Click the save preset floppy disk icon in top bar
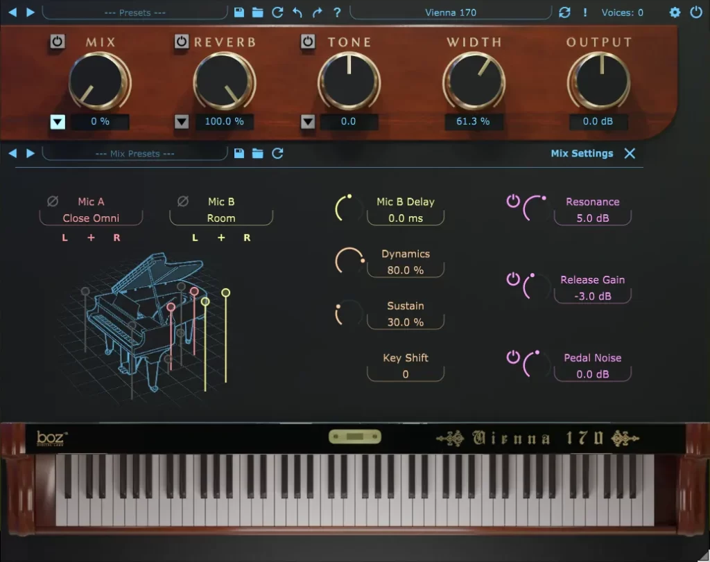710x562 pixels. pos(239,12)
